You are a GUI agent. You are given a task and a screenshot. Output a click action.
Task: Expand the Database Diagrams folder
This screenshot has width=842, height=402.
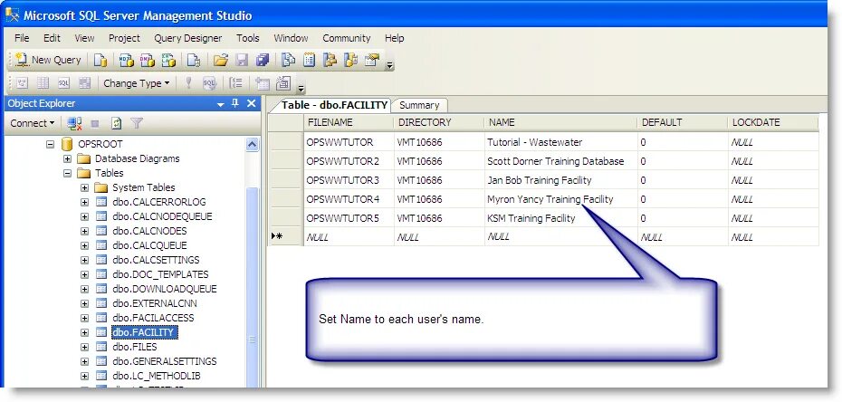coord(67,158)
